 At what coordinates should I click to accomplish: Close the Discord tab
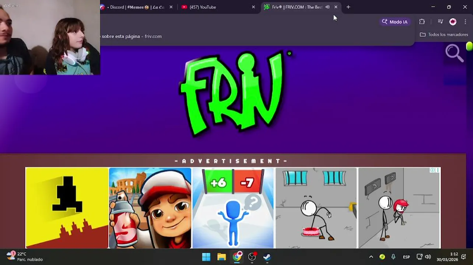[171, 7]
